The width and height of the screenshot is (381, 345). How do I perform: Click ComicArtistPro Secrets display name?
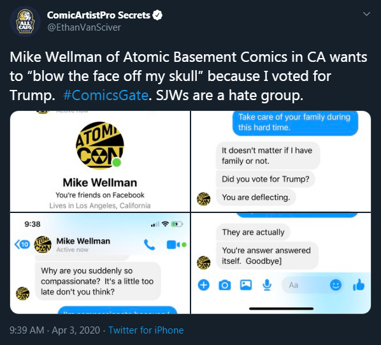[x=98, y=15]
